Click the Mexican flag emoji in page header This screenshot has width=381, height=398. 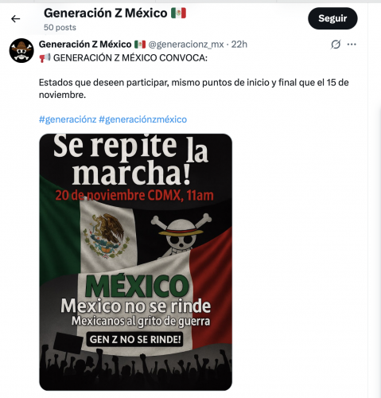178,13
